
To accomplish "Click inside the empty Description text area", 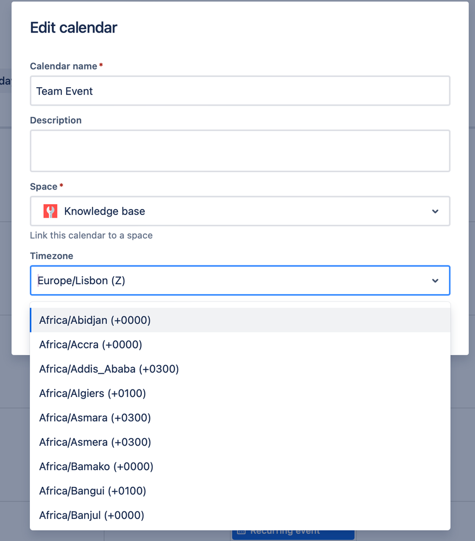I will pyautogui.click(x=240, y=151).
